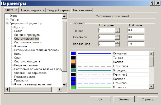This screenshot has width=161, height=105.
Task: Decrease Тонкая screen thickness with down arrow
Action: coord(117,31)
